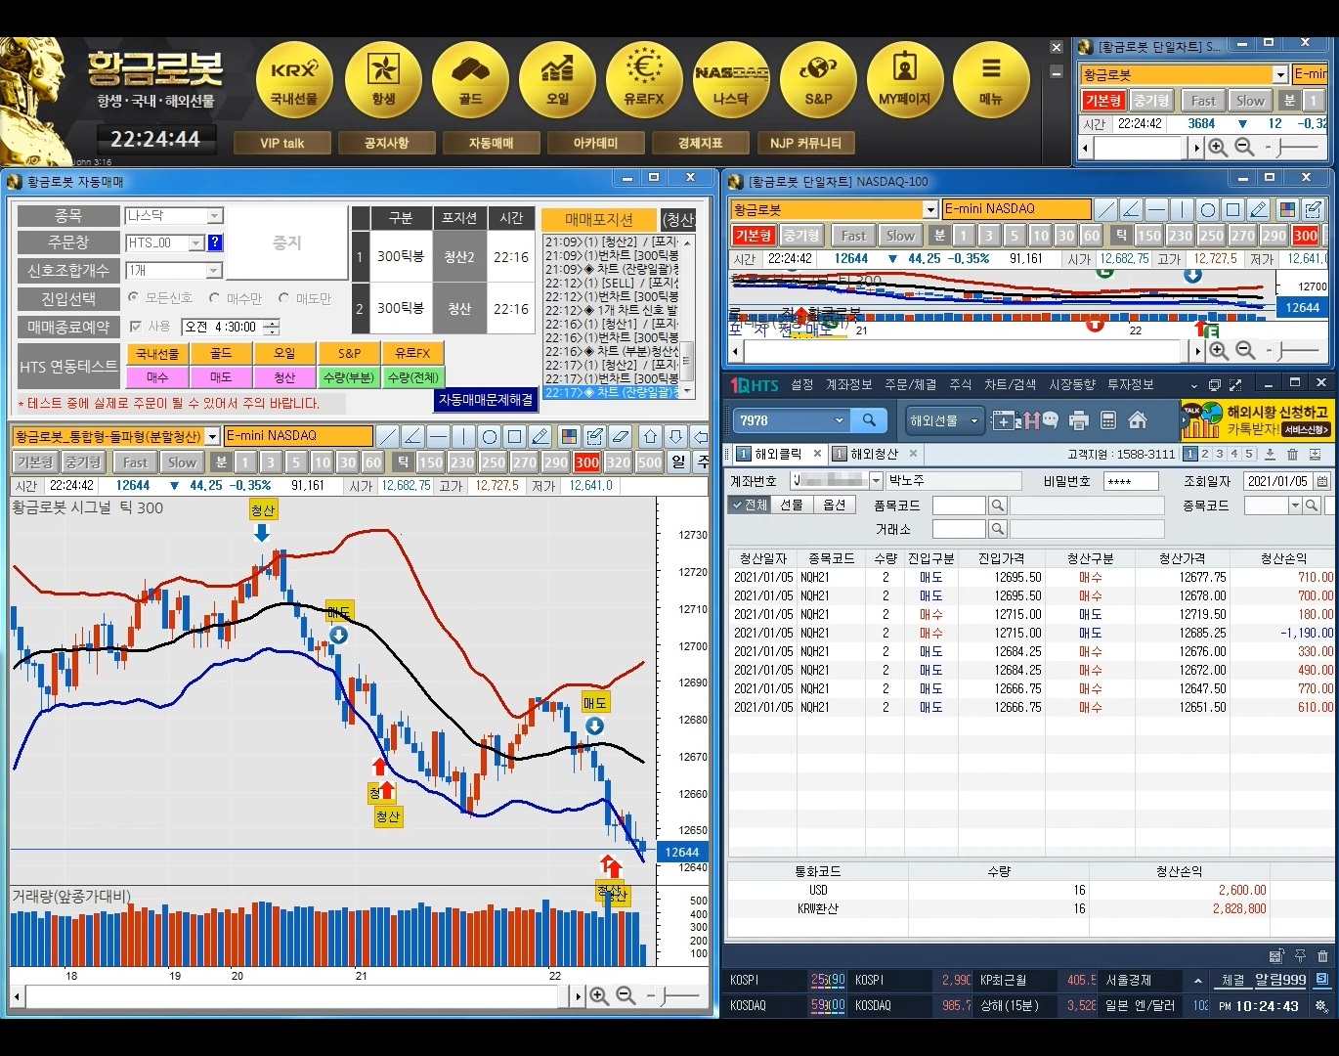Open the 계좌정보 menu in 1QHTS

point(848,384)
